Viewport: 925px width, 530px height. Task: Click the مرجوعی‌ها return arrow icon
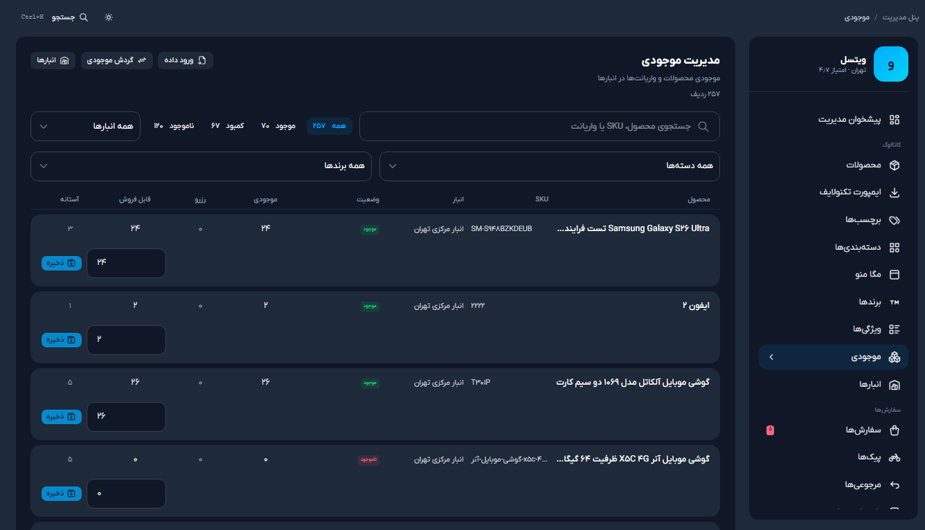895,485
